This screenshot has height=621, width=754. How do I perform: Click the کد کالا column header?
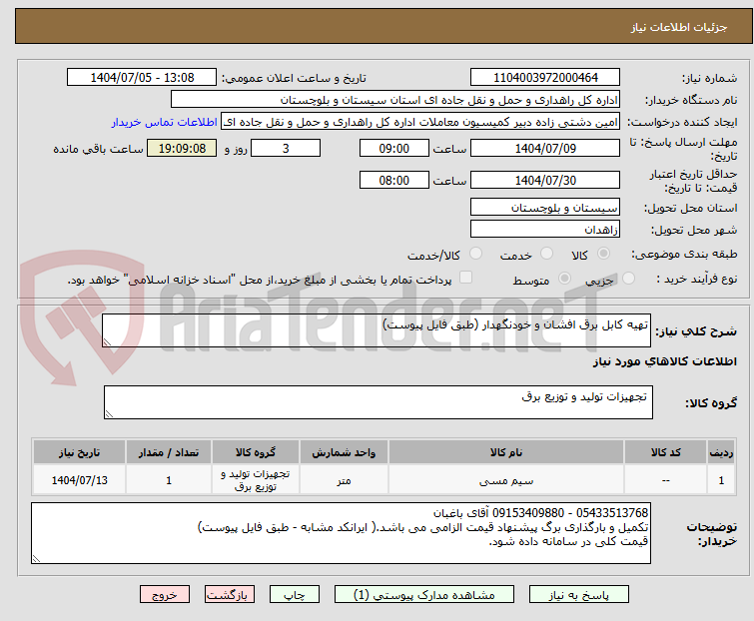pos(665,452)
